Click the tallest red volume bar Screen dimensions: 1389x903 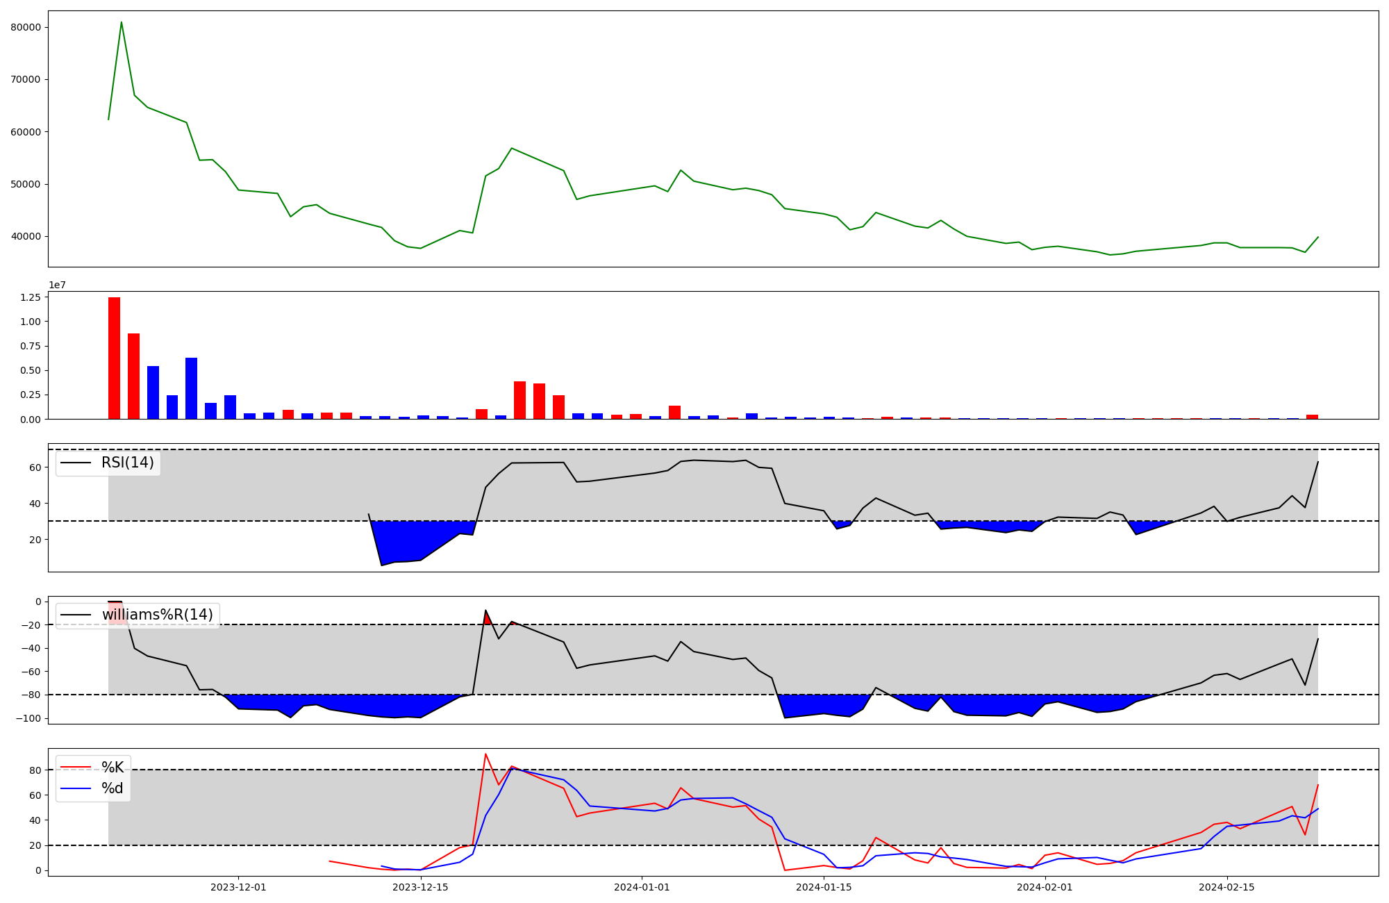(x=114, y=358)
